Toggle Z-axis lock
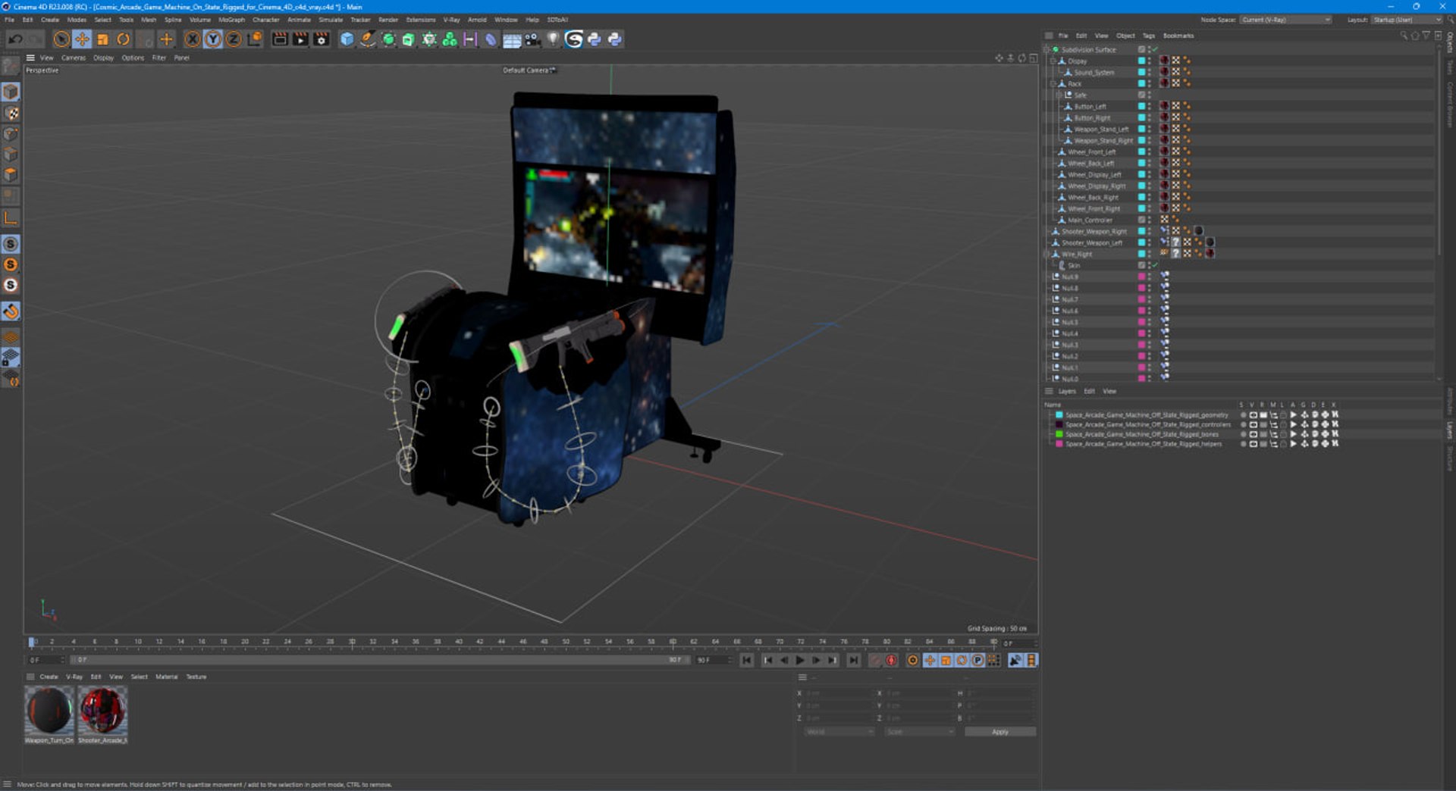 (x=234, y=39)
